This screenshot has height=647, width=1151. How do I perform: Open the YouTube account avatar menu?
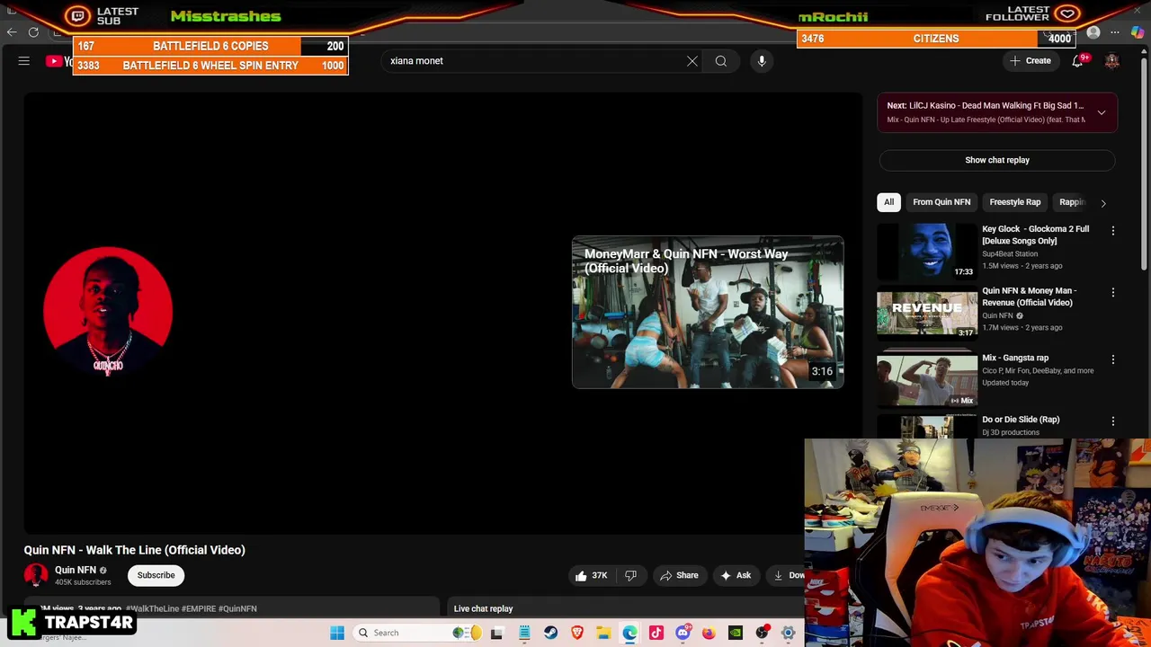[x=1112, y=61]
